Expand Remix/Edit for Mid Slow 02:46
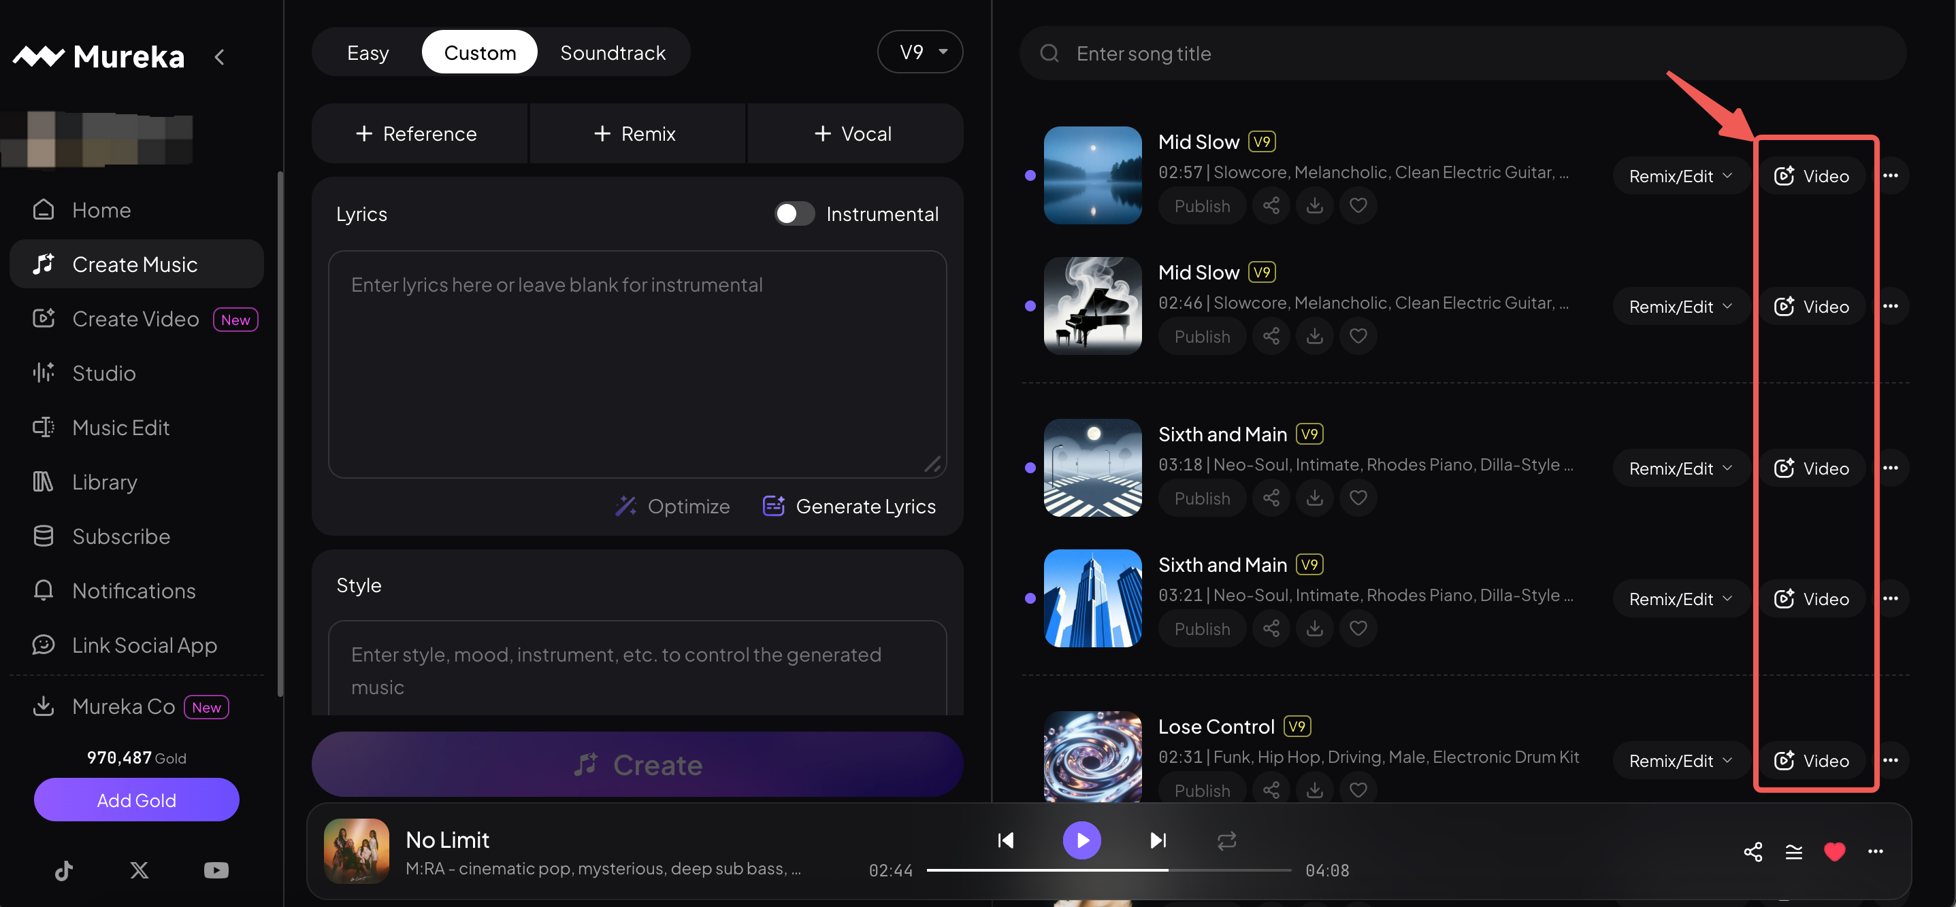The width and height of the screenshot is (1956, 907). coord(1680,307)
